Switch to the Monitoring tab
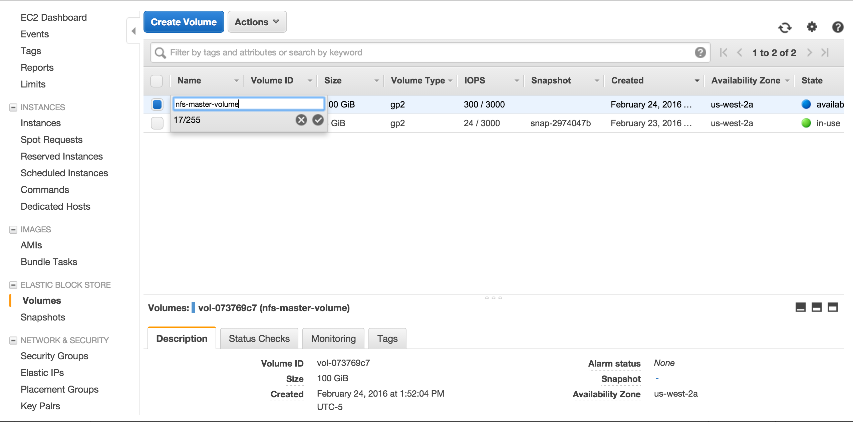This screenshot has width=853, height=422. point(333,339)
